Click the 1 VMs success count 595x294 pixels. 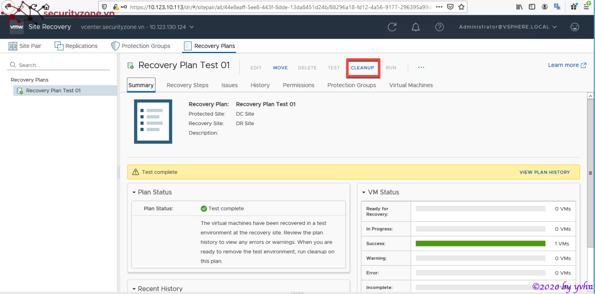coord(562,244)
